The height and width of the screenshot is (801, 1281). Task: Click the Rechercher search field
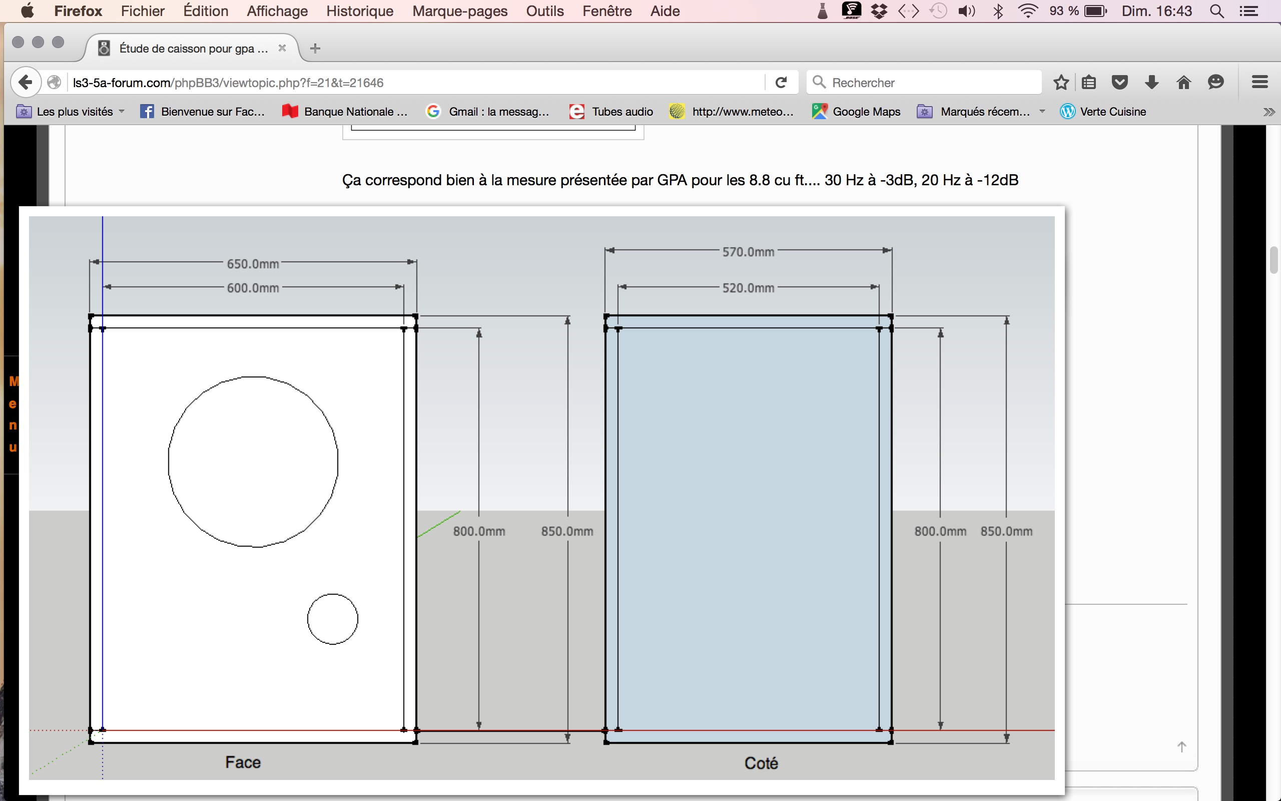click(924, 83)
